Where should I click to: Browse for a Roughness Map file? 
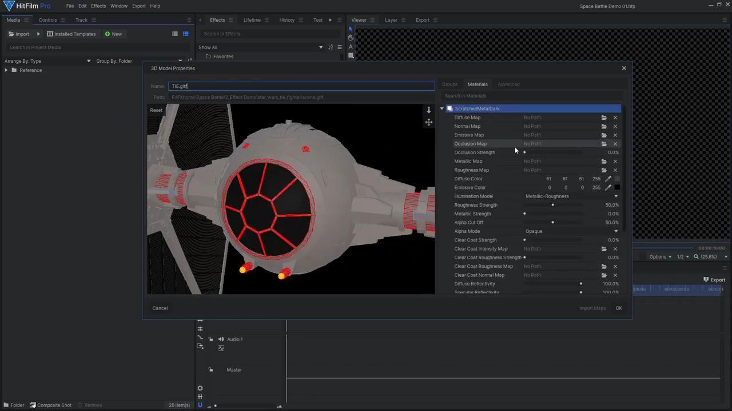[604, 170]
